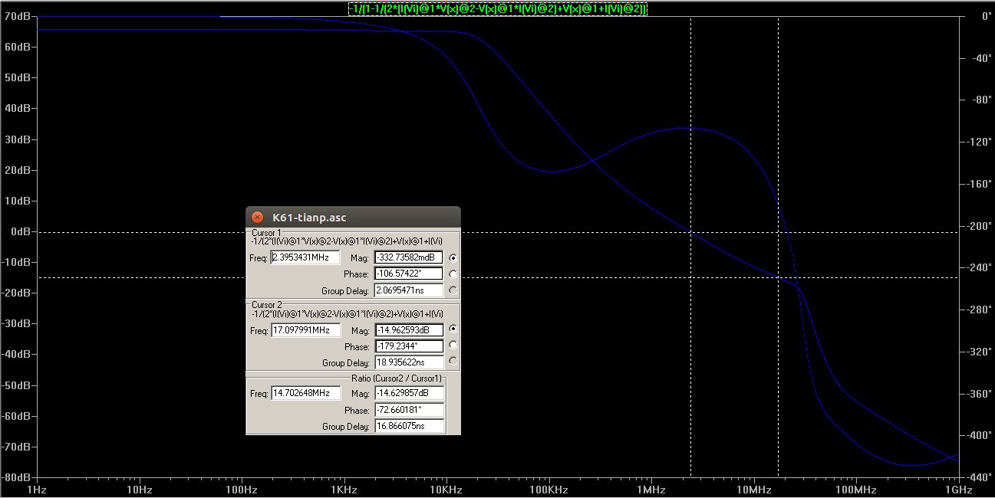Click the green trace expression label atop plot
Viewport: 995px width, 498px height.
pos(498,8)
